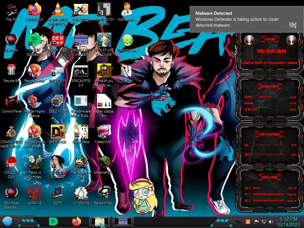
Task: Open File Explorer taskbar button
Action: 100,221
